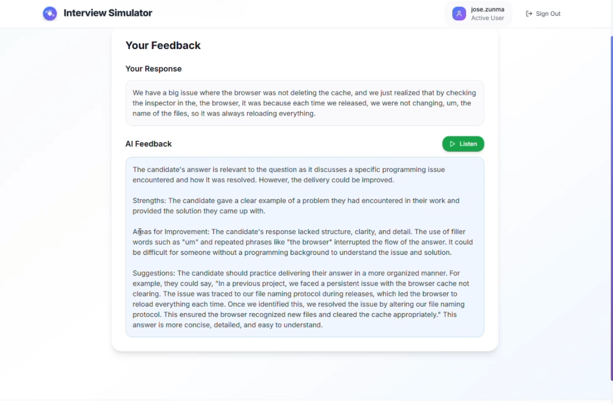Screen dimensions: 613x404
Task: Click inside the transcribed response text box
Action: pos(304,103)
